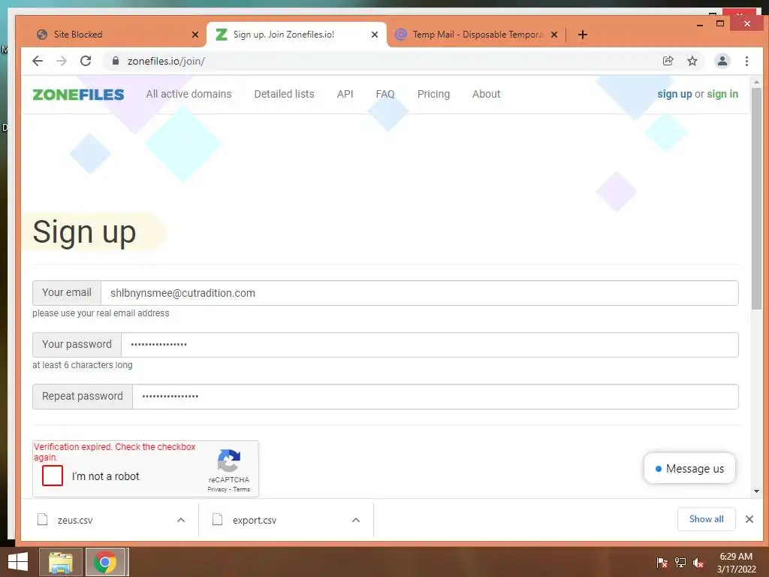Viewport: 769px width, 577px height.
Task: Click the Action Center flag tray icon
Action: click(x=662, y=563)
